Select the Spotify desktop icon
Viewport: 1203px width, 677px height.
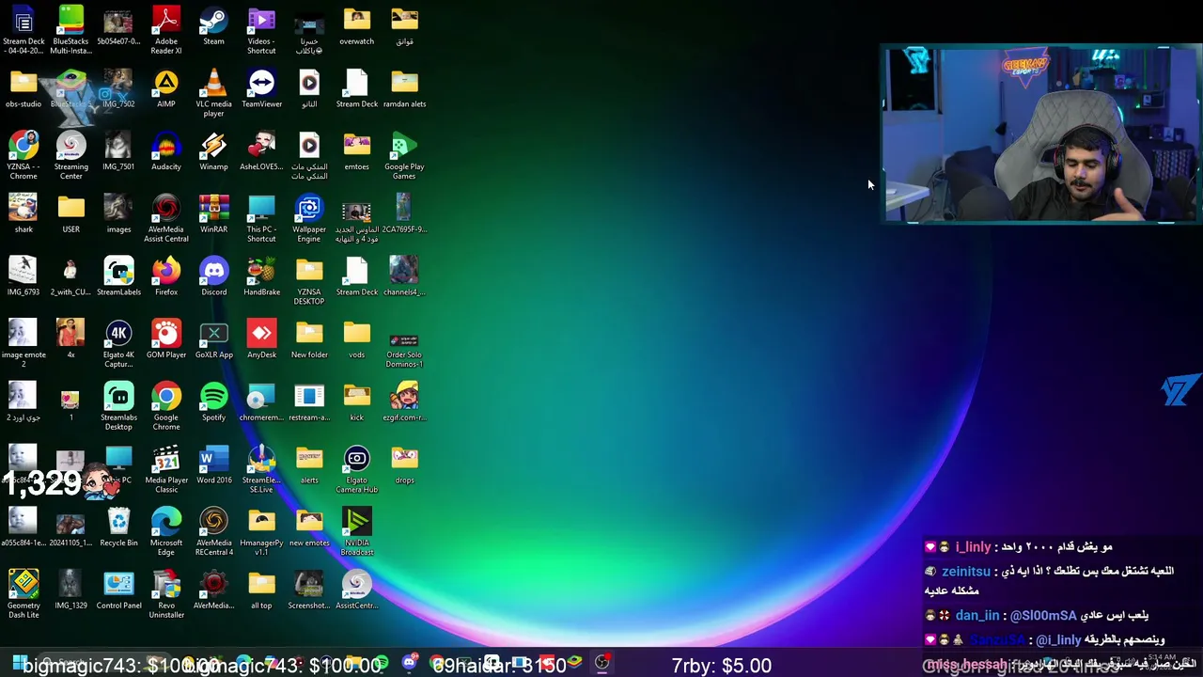(x=213, y=402)
